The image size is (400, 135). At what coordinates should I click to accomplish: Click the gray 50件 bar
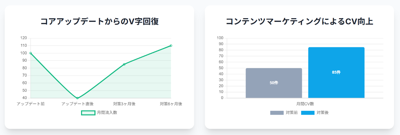[x=274, y=83]
